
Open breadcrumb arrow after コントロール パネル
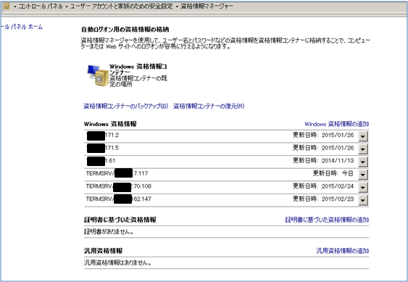pyautogui.click(x=67, y=7)
